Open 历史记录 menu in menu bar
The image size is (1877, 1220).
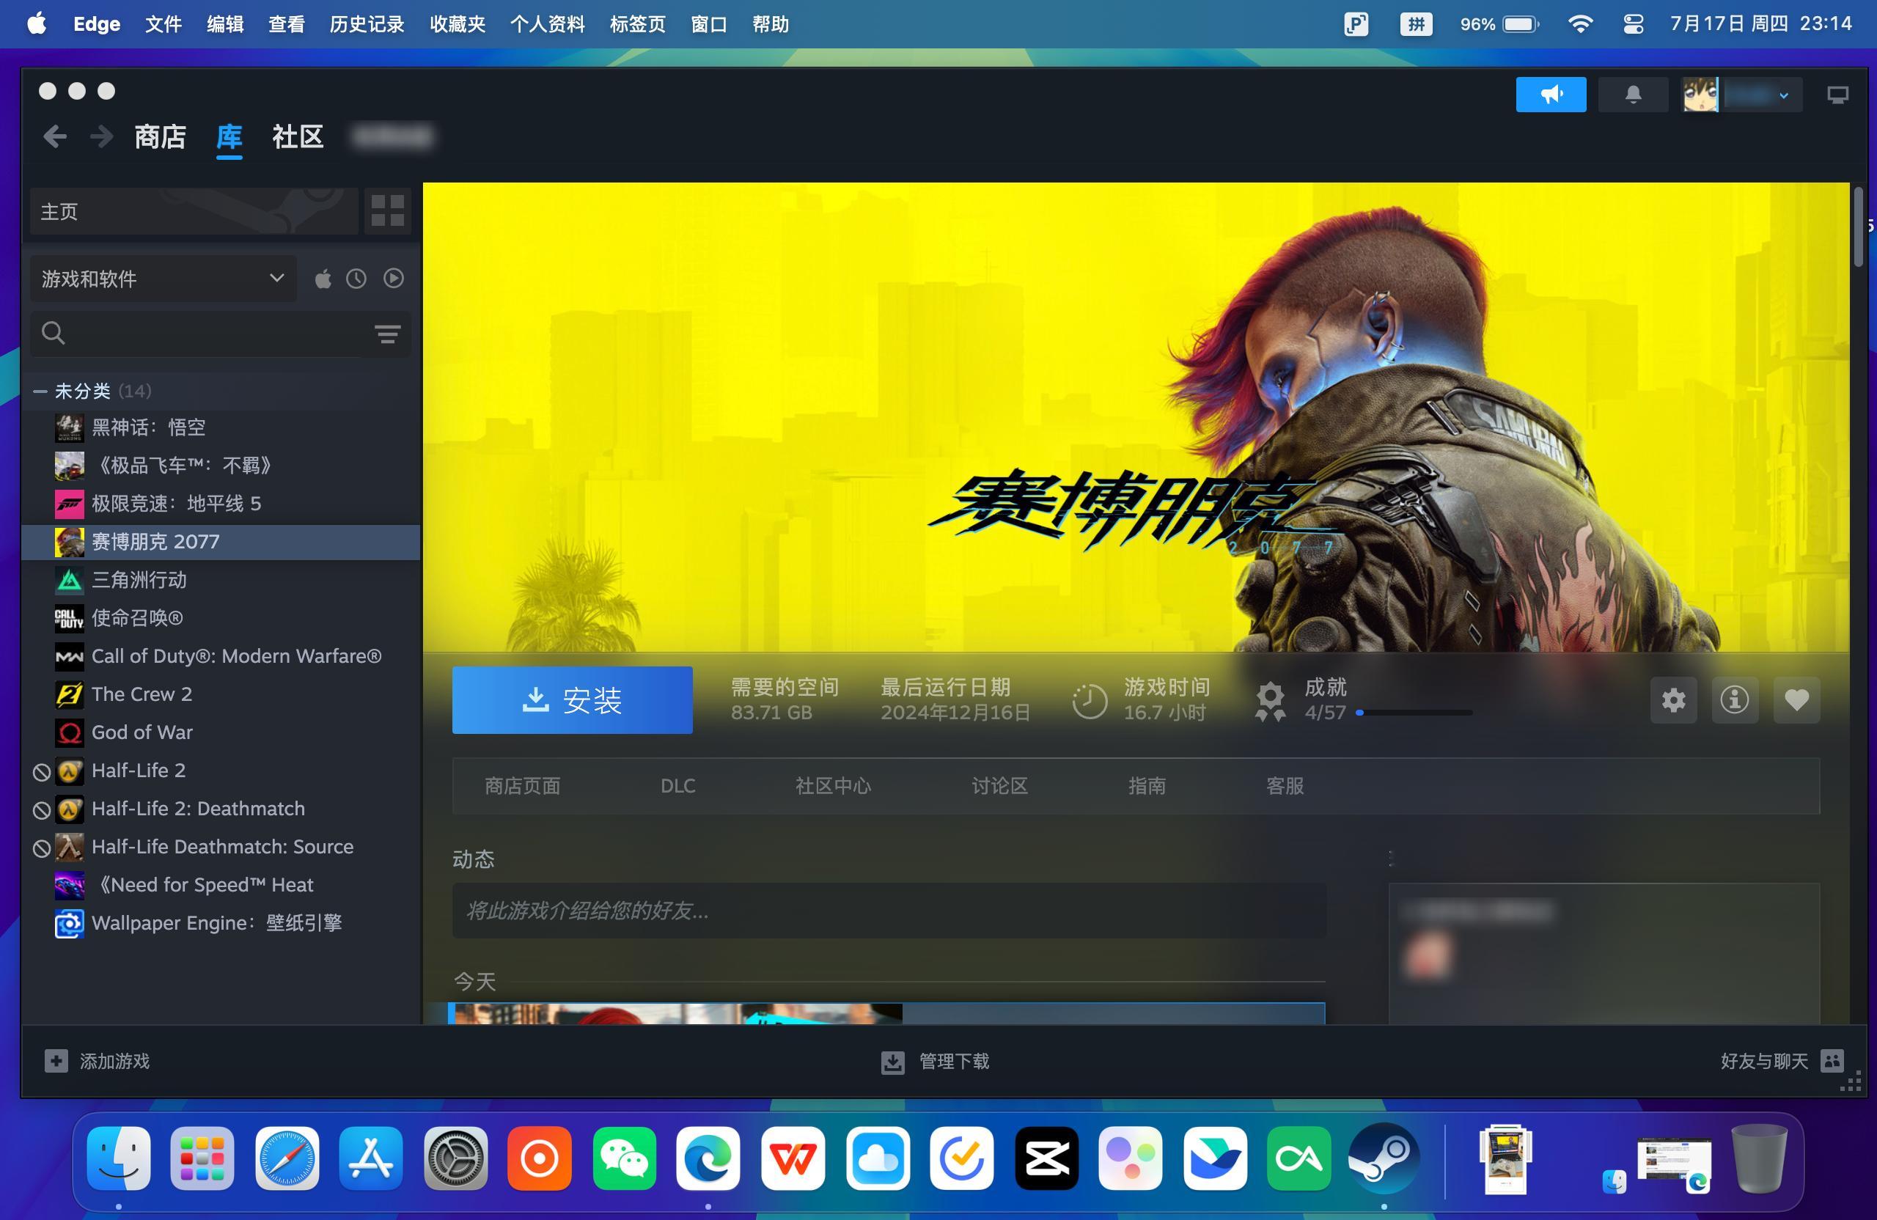[367, 24]
